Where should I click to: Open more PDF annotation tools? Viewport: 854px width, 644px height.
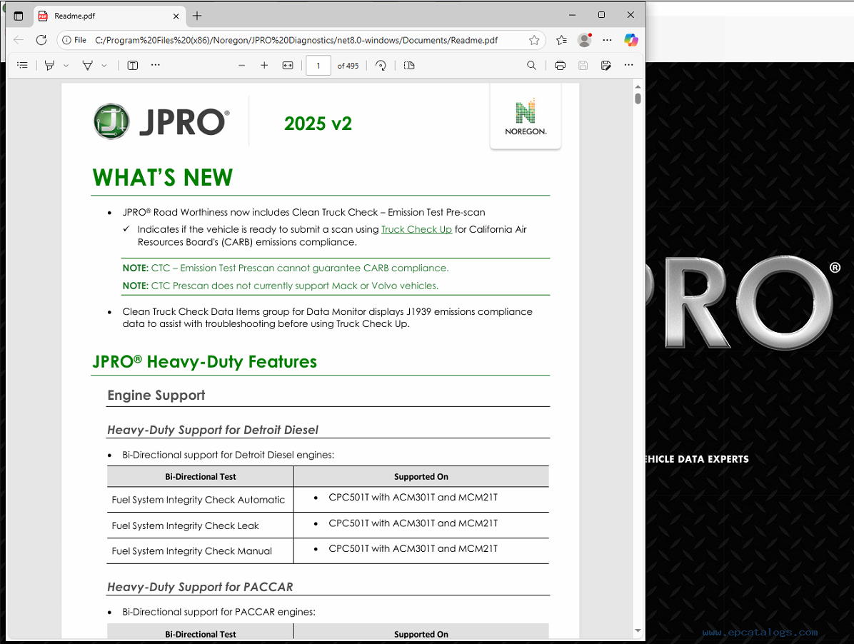[x=156, y=65]
